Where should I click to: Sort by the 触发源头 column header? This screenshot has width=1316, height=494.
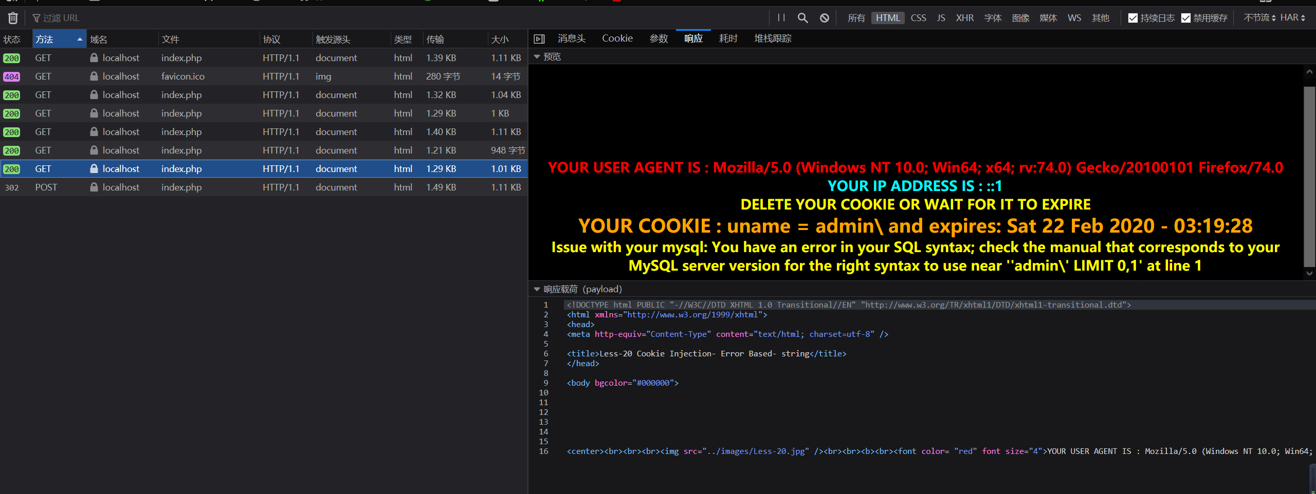[352, 39]
